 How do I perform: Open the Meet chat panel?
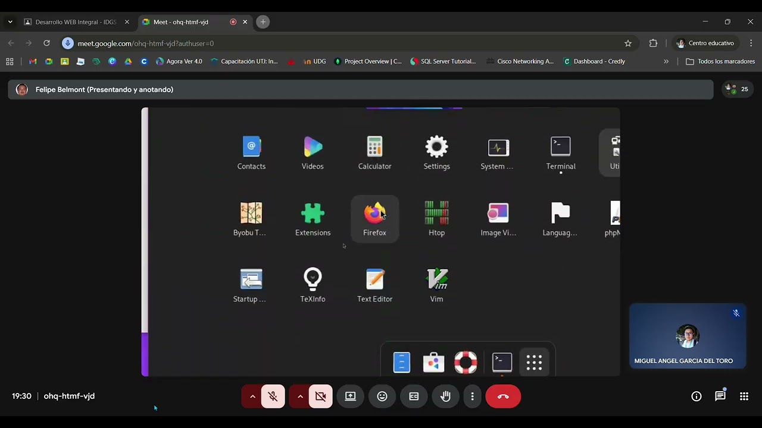click(720, 396)
